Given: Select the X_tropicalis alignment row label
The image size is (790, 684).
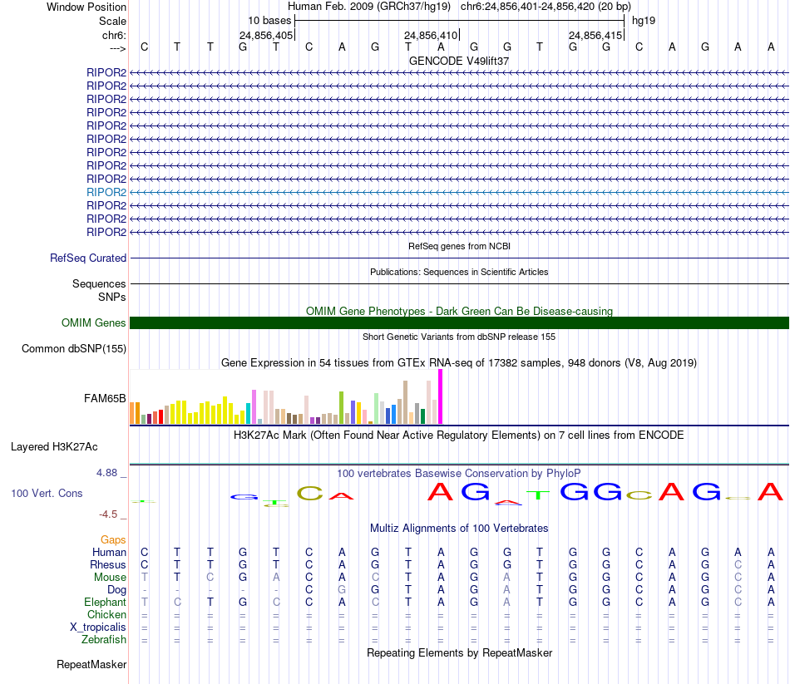Looking at the screenshot, I should pos(98,627).
